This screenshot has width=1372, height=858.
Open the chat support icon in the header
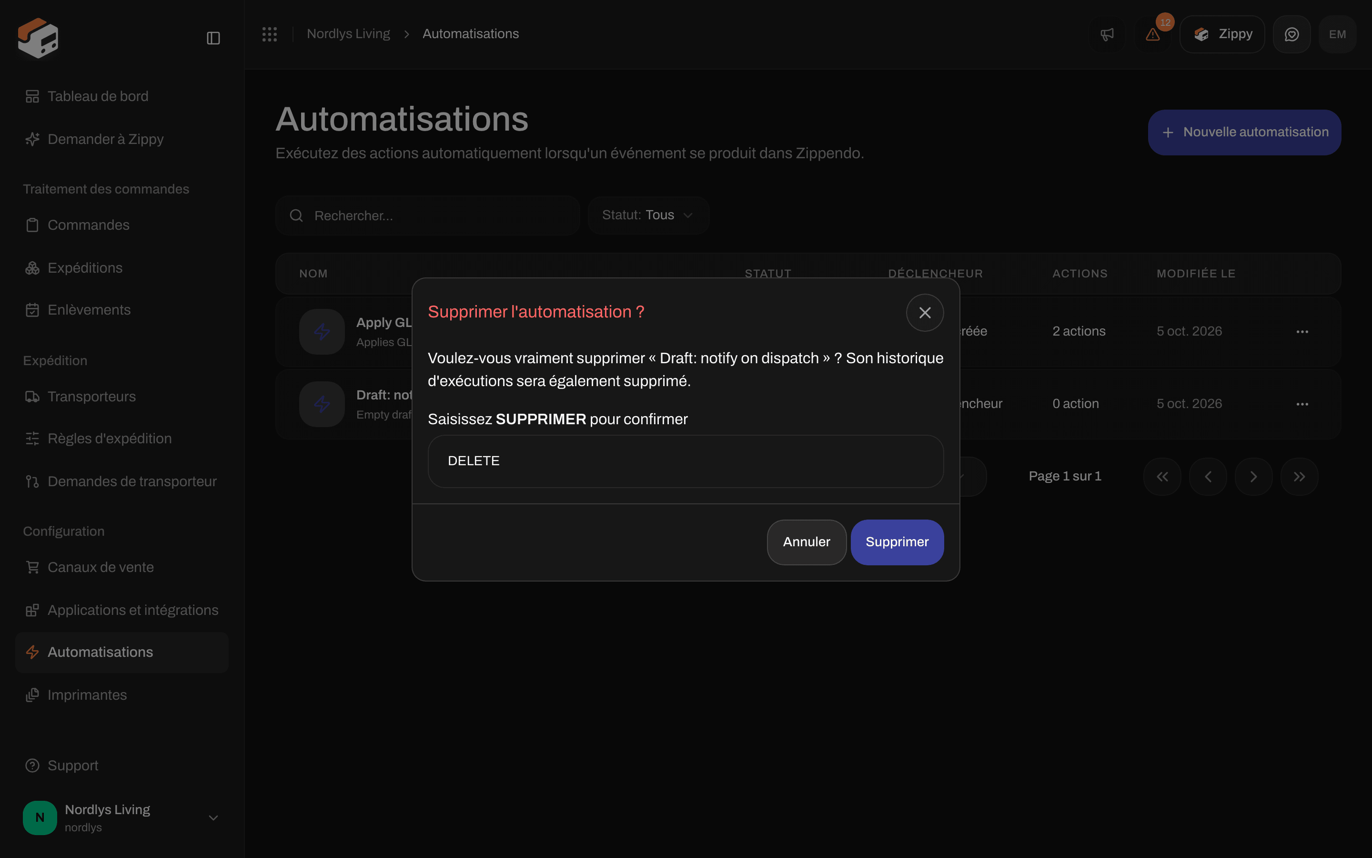pos(1291,34)
